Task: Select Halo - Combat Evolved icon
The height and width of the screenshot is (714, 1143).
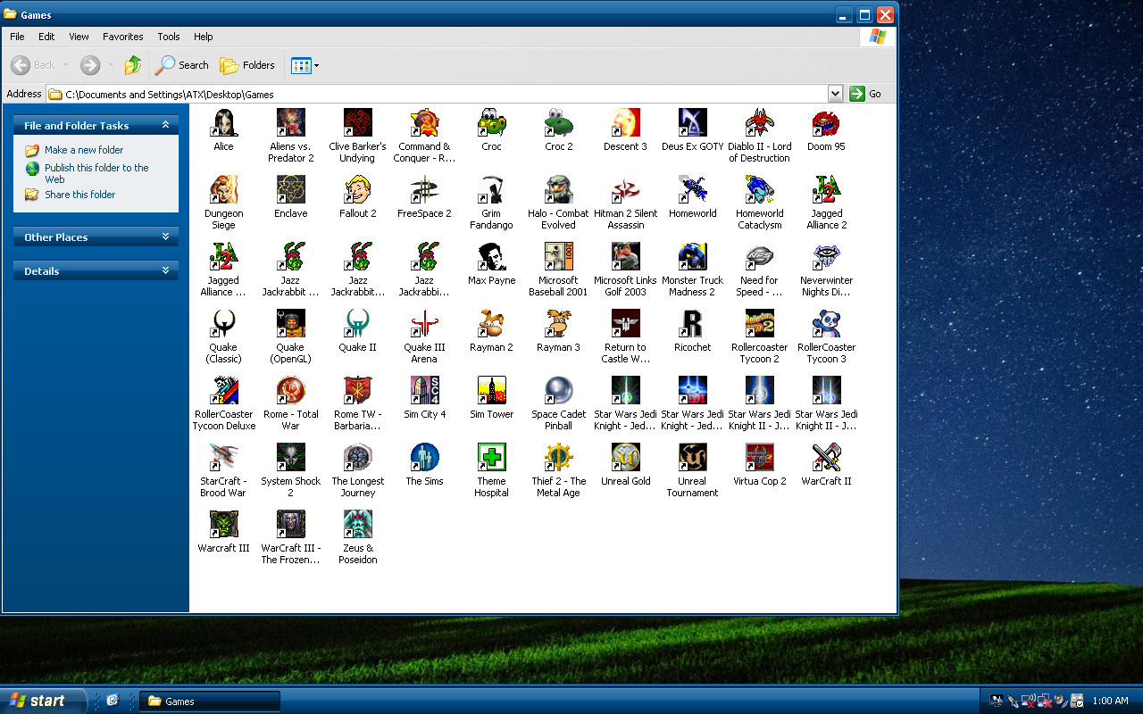Action: (559, 189)
